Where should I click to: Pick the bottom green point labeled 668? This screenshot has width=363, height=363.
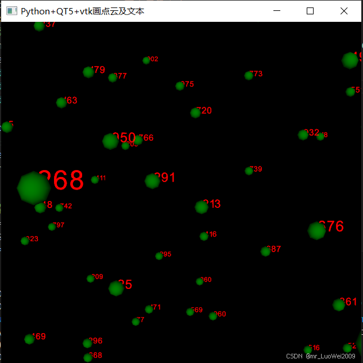click(x=88, y=357)
